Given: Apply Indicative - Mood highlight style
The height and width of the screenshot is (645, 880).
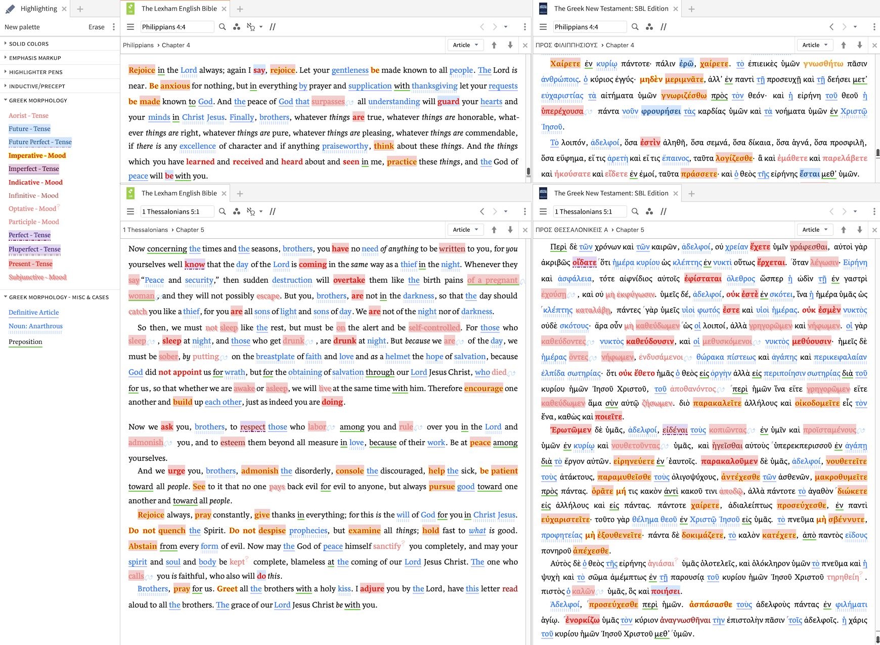Looking at the screenshot, I should click(x=35, y=182).
